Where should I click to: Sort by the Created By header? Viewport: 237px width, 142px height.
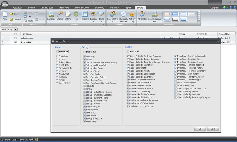(206, 34)
